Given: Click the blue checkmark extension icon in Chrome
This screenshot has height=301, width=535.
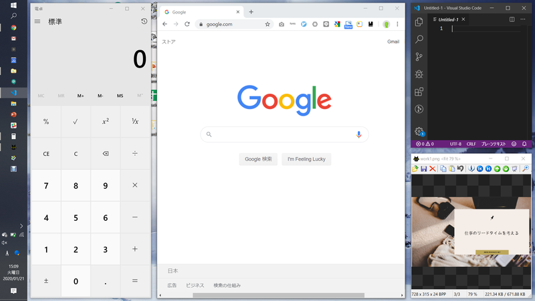Looking at the screenshot, I should 304,24.
